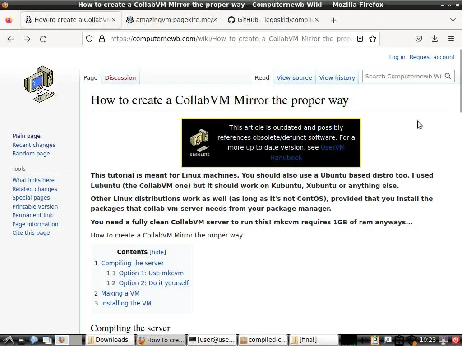The image size is (462, 346).
Task: Select the Read view tab
Action: 262,77
